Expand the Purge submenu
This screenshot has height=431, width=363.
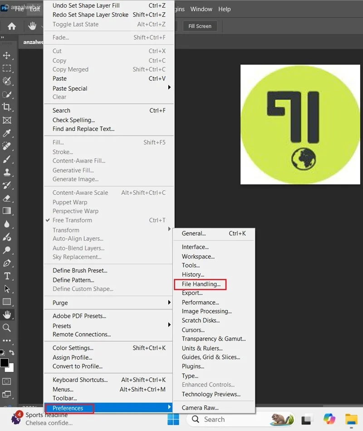click(x=108, y=302)
